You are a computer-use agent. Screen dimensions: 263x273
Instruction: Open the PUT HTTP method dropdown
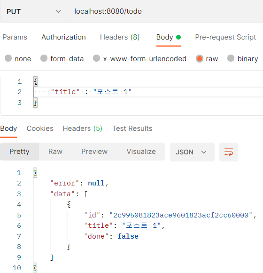click(34, 11)
